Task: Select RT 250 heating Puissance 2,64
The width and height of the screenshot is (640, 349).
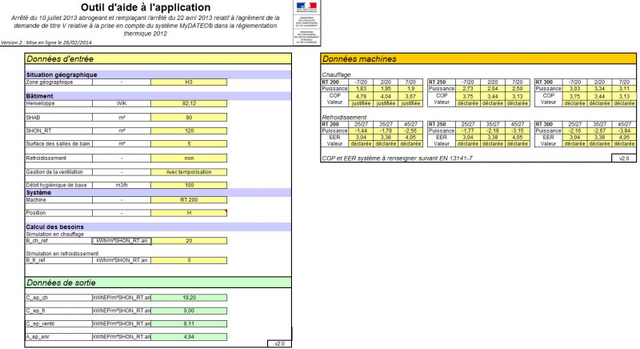Action: coord(493,89)
